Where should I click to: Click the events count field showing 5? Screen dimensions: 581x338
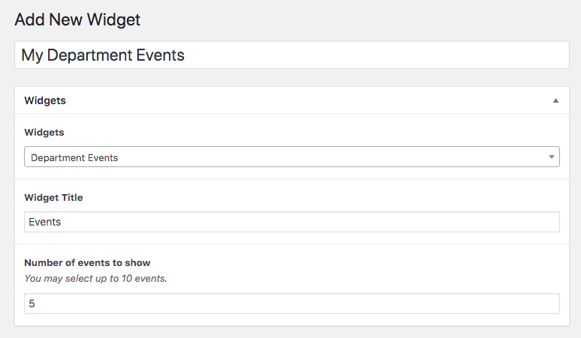[x=291, y=304]
